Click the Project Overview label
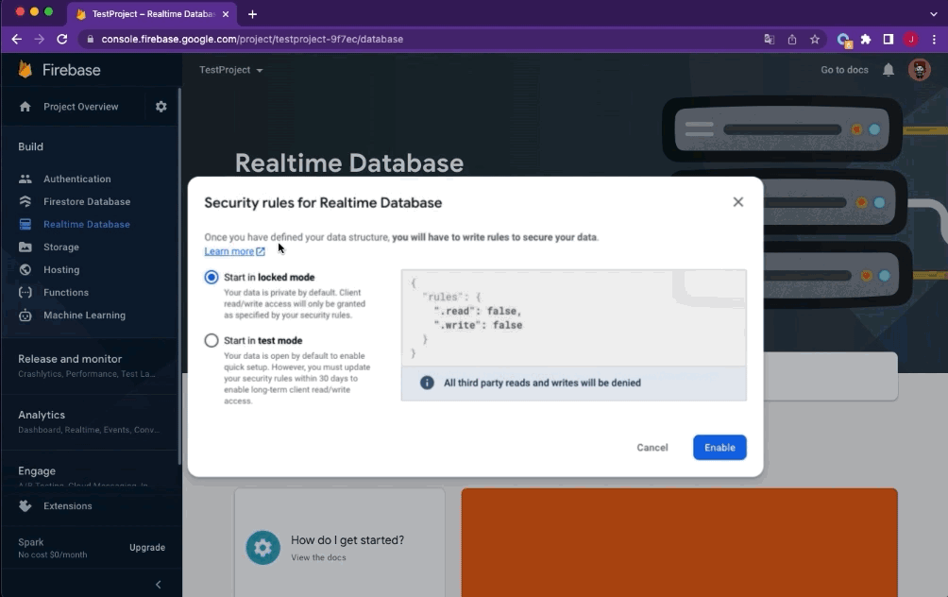Screen dimensions: 948x597 (81, 107)
